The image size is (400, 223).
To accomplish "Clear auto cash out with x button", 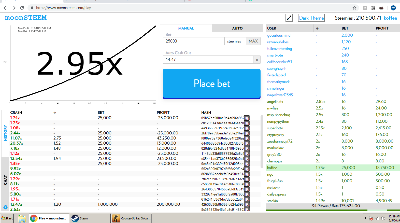I will click(x=257, y=60).
